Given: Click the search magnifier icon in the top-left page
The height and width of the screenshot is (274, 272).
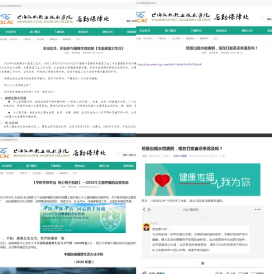Looking at the screenshot, I should point(123,21).
